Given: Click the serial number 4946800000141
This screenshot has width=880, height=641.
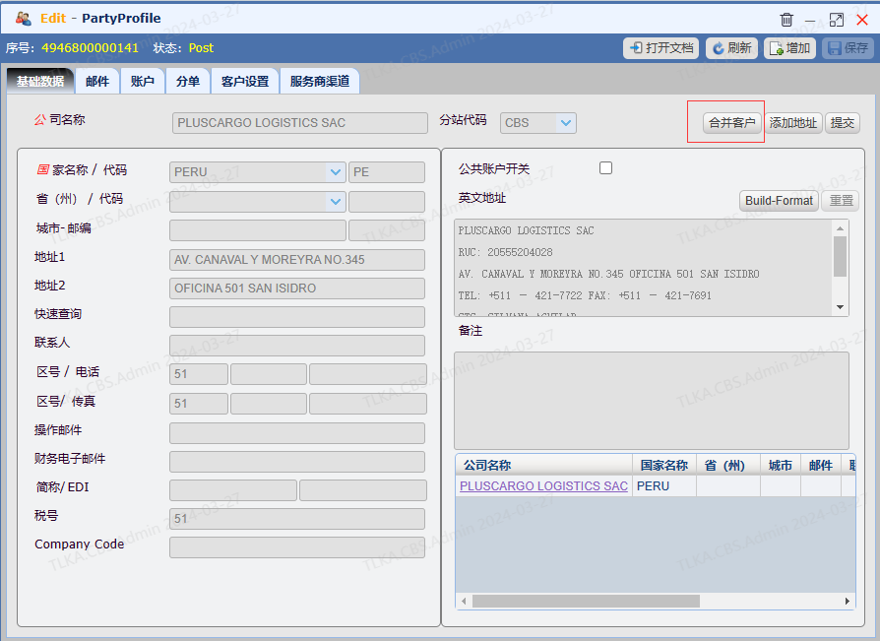Looking at the screenshot, I should (90, 48).
